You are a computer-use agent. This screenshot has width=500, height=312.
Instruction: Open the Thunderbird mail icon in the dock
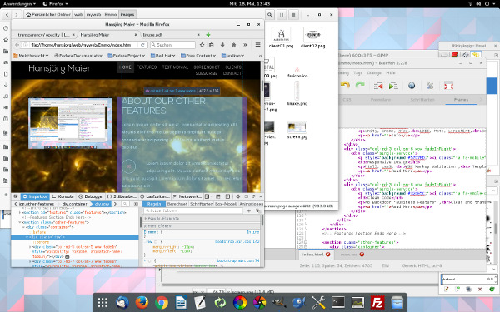coord(122,302)
